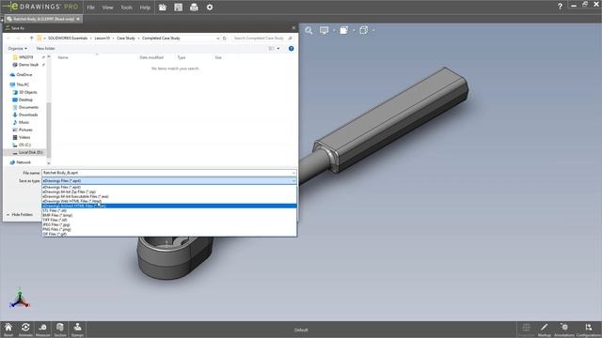Click the perspective box view icon
Viewport: 602px width, 338px height.
pos(364,30)
